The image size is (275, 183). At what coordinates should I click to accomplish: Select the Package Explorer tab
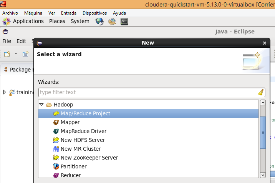coord(18,70)
